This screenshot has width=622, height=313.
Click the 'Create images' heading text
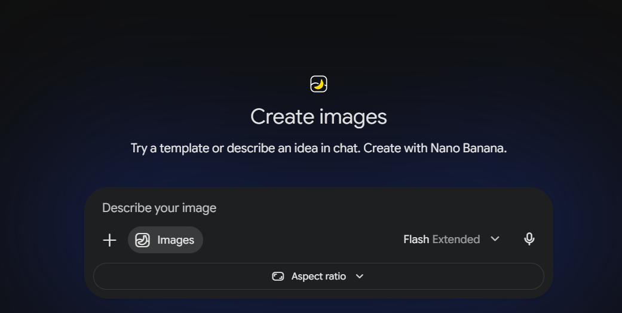pyautogui.click(x=318, y=116)
